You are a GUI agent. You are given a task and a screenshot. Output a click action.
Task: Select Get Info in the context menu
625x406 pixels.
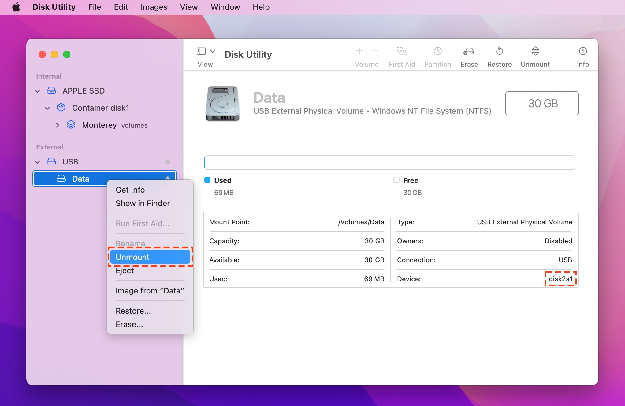pos(130,190)
